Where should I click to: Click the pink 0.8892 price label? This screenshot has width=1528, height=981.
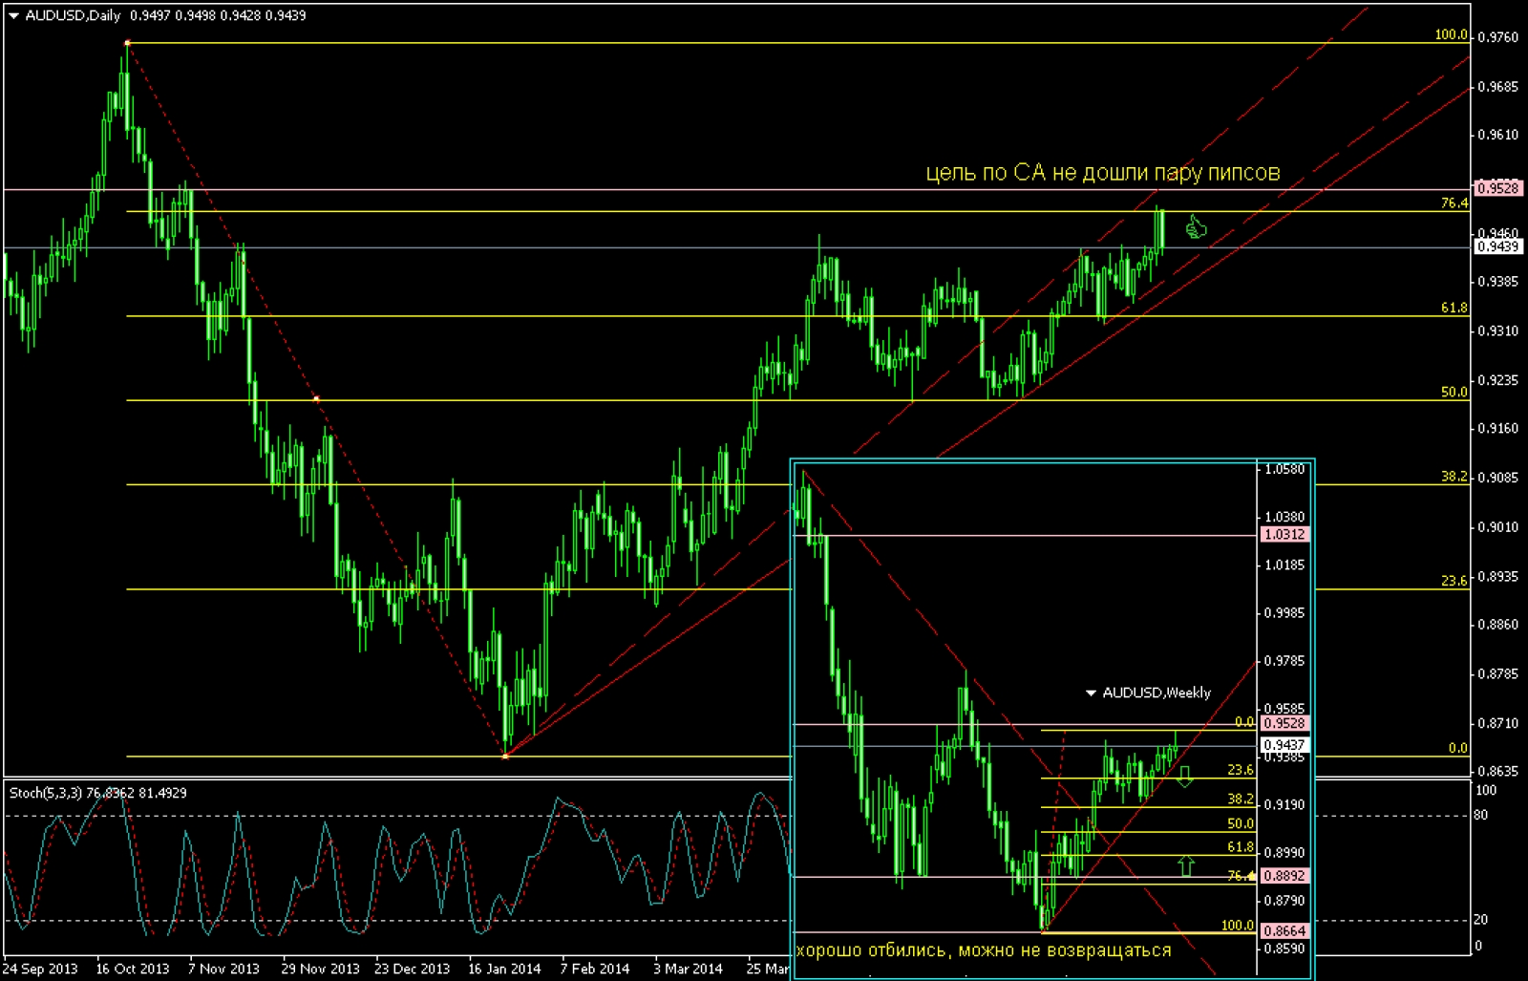[1284, 876]
